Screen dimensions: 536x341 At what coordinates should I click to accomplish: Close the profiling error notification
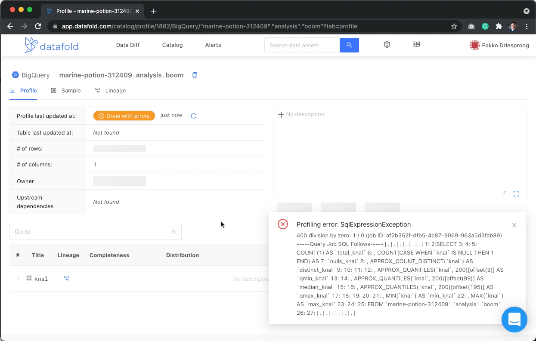[514, 225]
